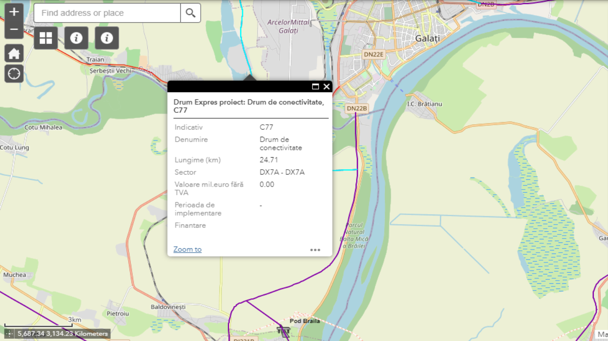This screenshot has height=341, width=608.
Task: Zoom out using the minus button
Action: [14, 30]
